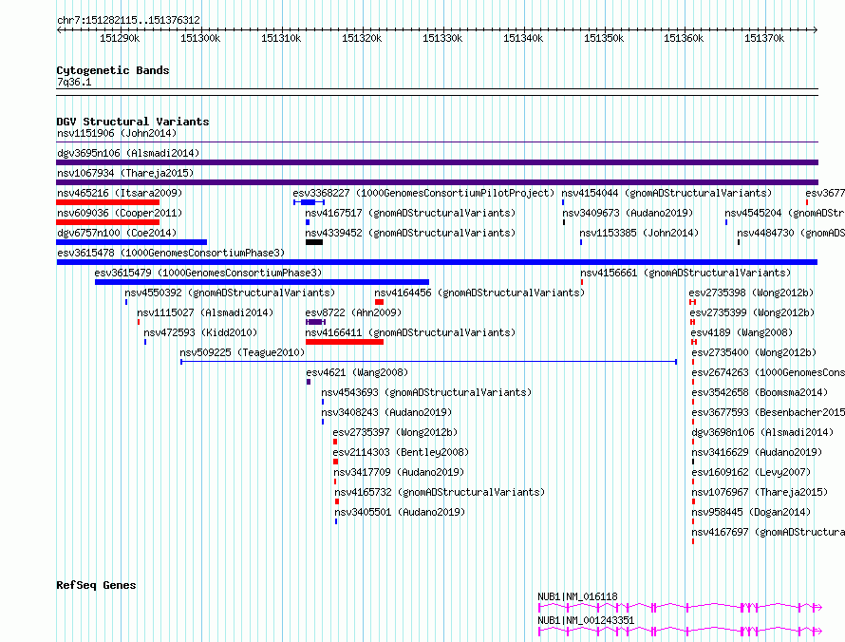845x642 pixels.
Task: Select the red nsv465216 (Itsara2009) bar
Action: 108,202
